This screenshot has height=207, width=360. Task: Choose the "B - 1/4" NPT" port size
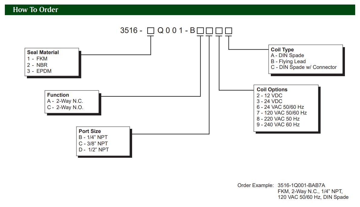click(93, 137)
